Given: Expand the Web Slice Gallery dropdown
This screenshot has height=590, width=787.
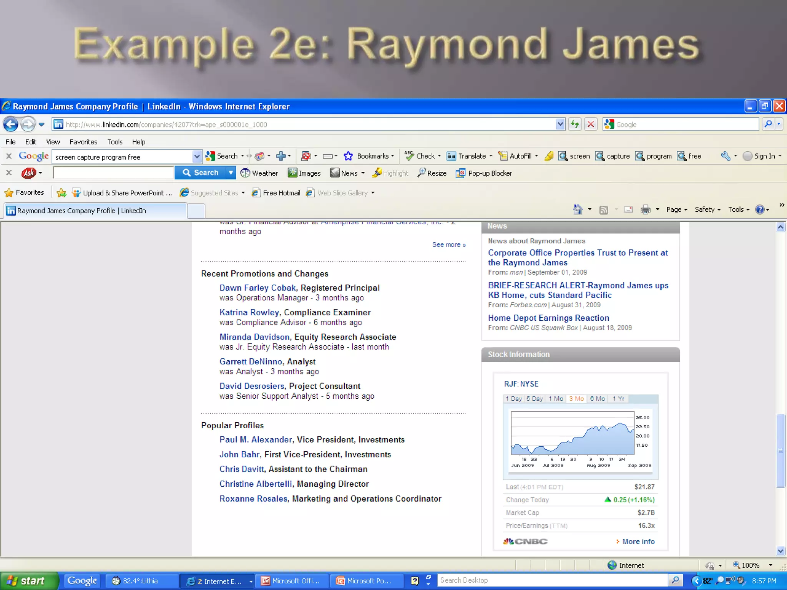Looking at the screenshot, I should (x=373, y=193).
